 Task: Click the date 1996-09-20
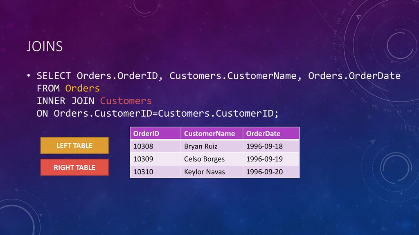pyautogui.click(x=271, y=172)
